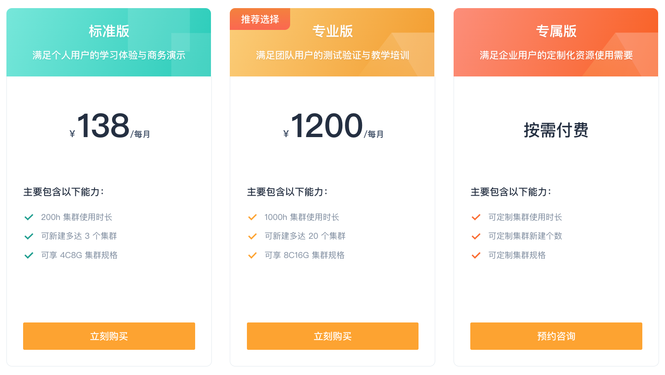Click the 推荐选择 badge
The image size is (665, 375).
pos(260,19)
